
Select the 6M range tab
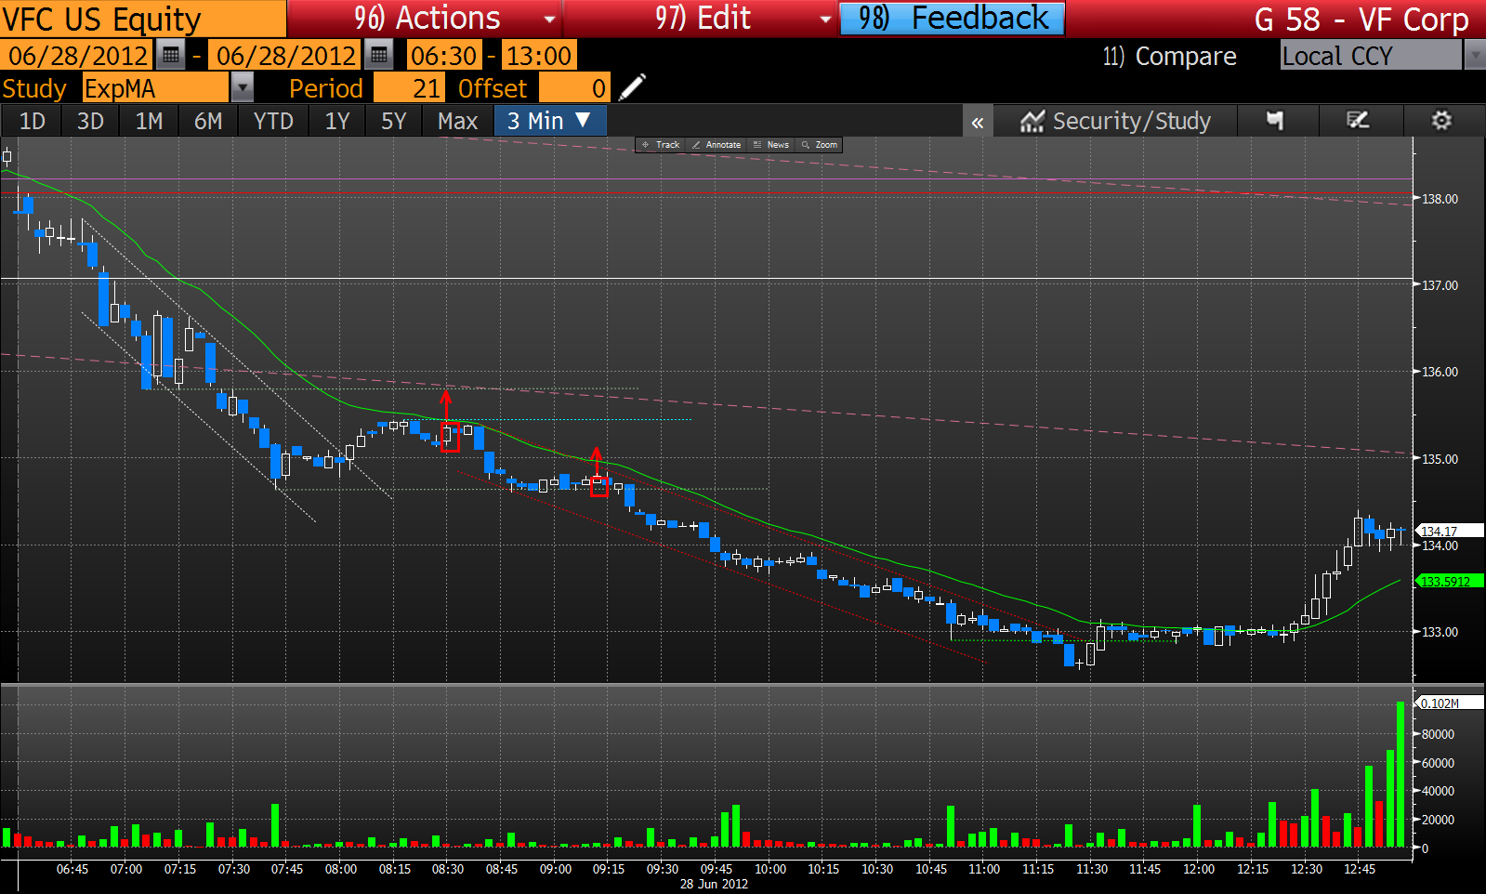pyautogui.click(x=208, y=121)
